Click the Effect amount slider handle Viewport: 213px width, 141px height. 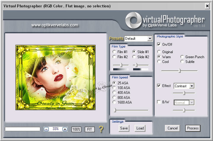[184, 93]
